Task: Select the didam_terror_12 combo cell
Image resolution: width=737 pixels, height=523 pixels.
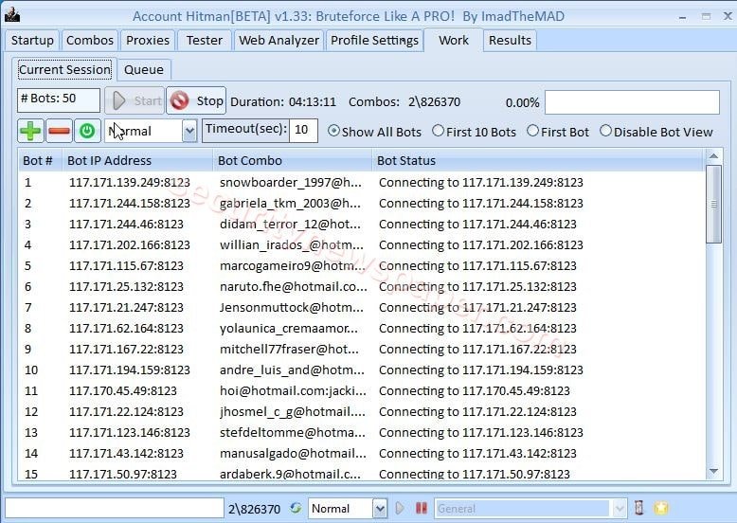Action: [290, 225]
